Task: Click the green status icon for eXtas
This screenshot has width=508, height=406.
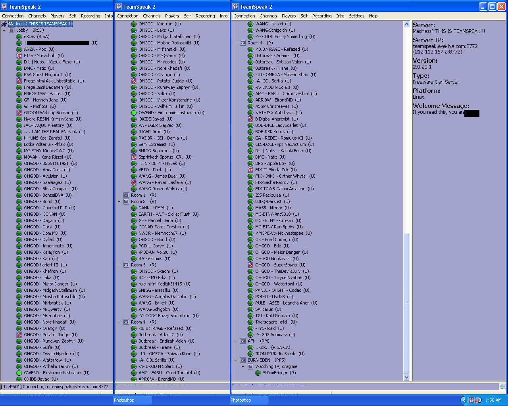Action: tap(19, 36)
